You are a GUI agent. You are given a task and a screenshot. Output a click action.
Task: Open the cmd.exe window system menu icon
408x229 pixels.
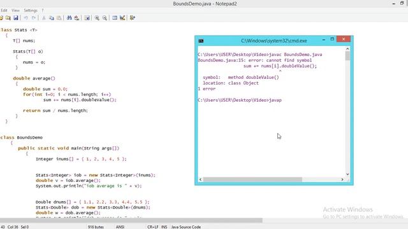click(201, 41)
